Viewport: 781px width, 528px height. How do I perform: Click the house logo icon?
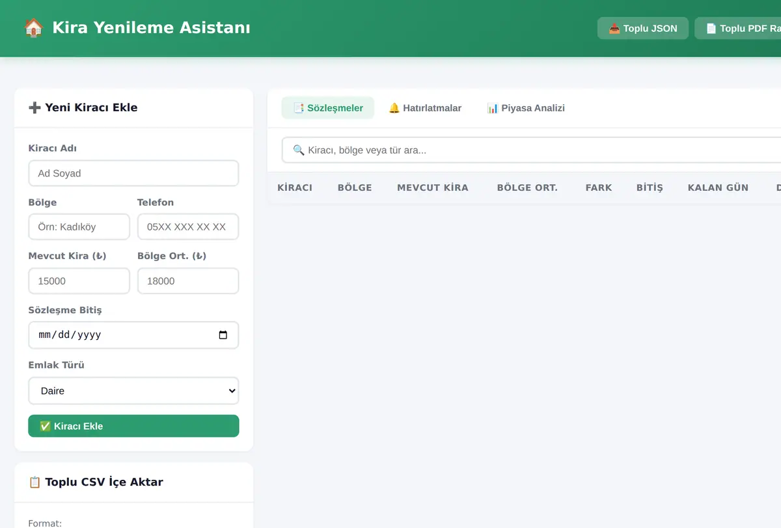pos(33,28)
